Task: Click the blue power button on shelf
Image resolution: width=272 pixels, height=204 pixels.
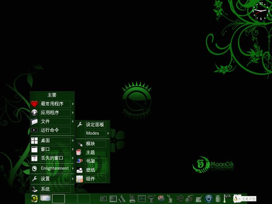Action: point(209,198)
